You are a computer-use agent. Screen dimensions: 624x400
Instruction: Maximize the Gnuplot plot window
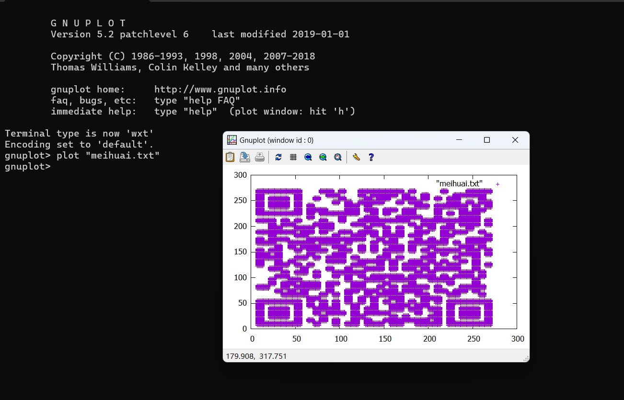(487, 140)
